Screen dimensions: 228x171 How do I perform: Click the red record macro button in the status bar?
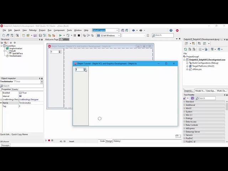49,140
